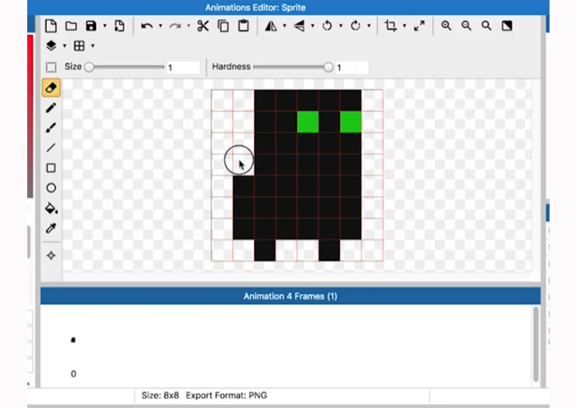Select the Eyedropper color picker tool
This screenshot has width=576, height=408.
51,229
